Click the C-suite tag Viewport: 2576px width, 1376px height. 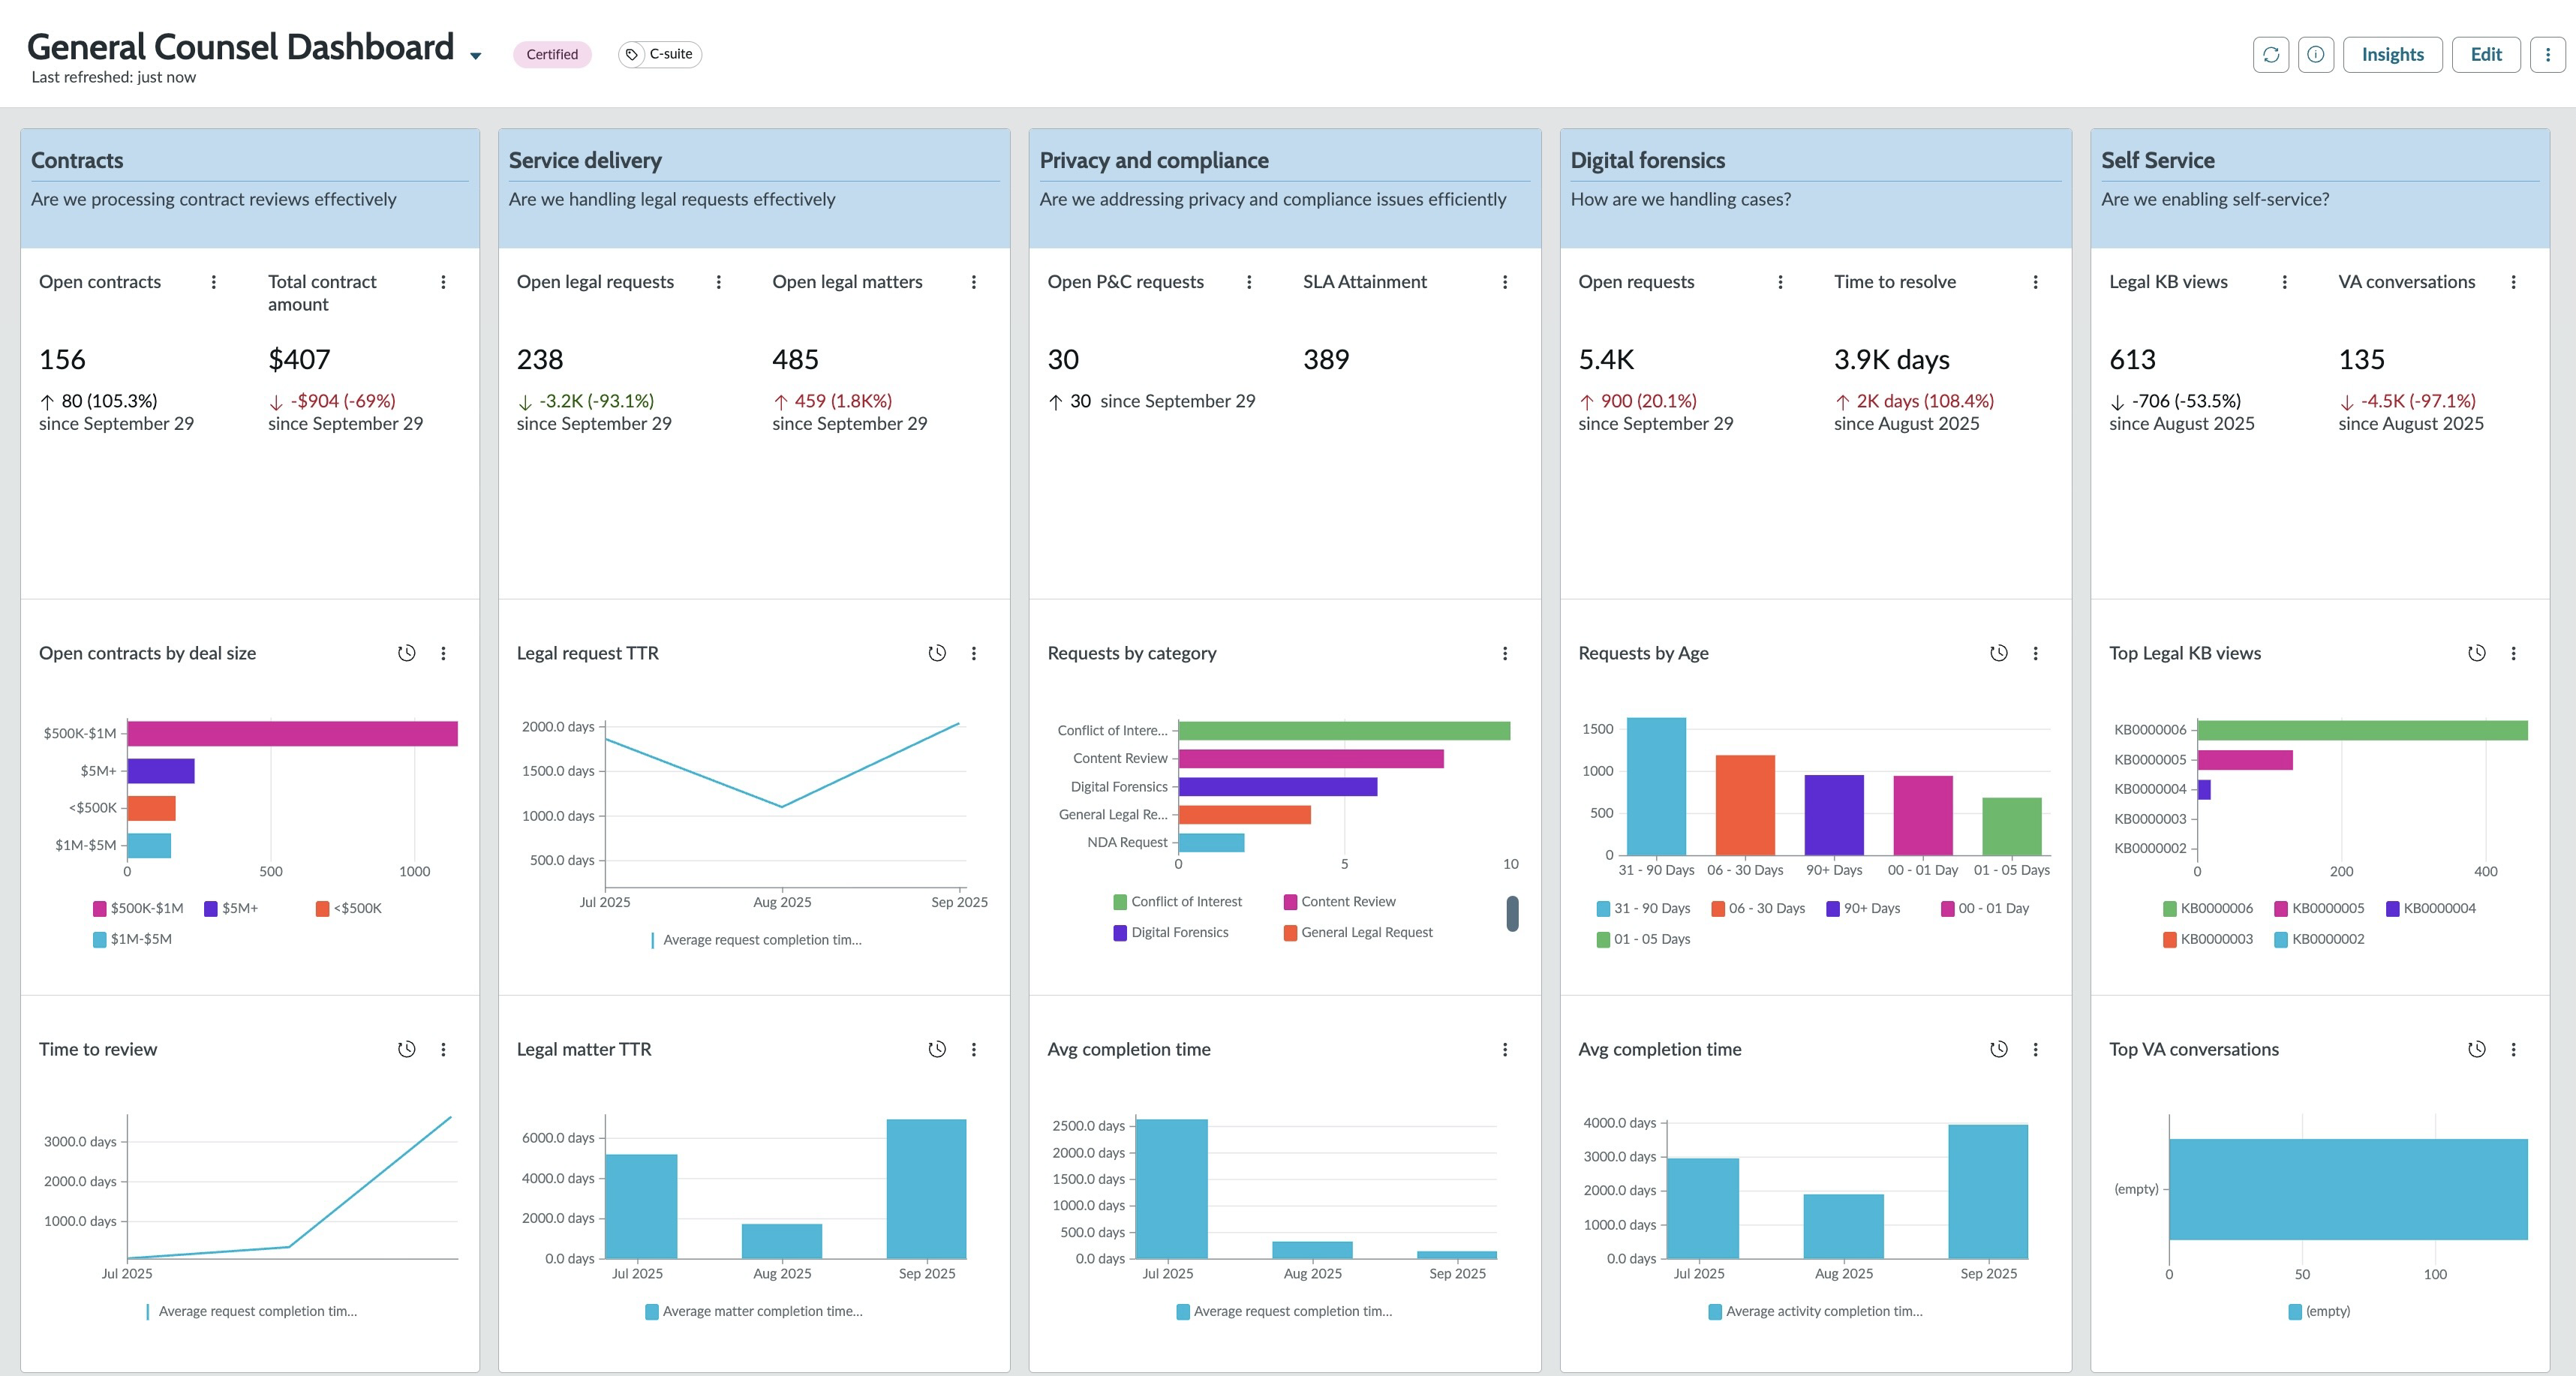tap(660, 54)
